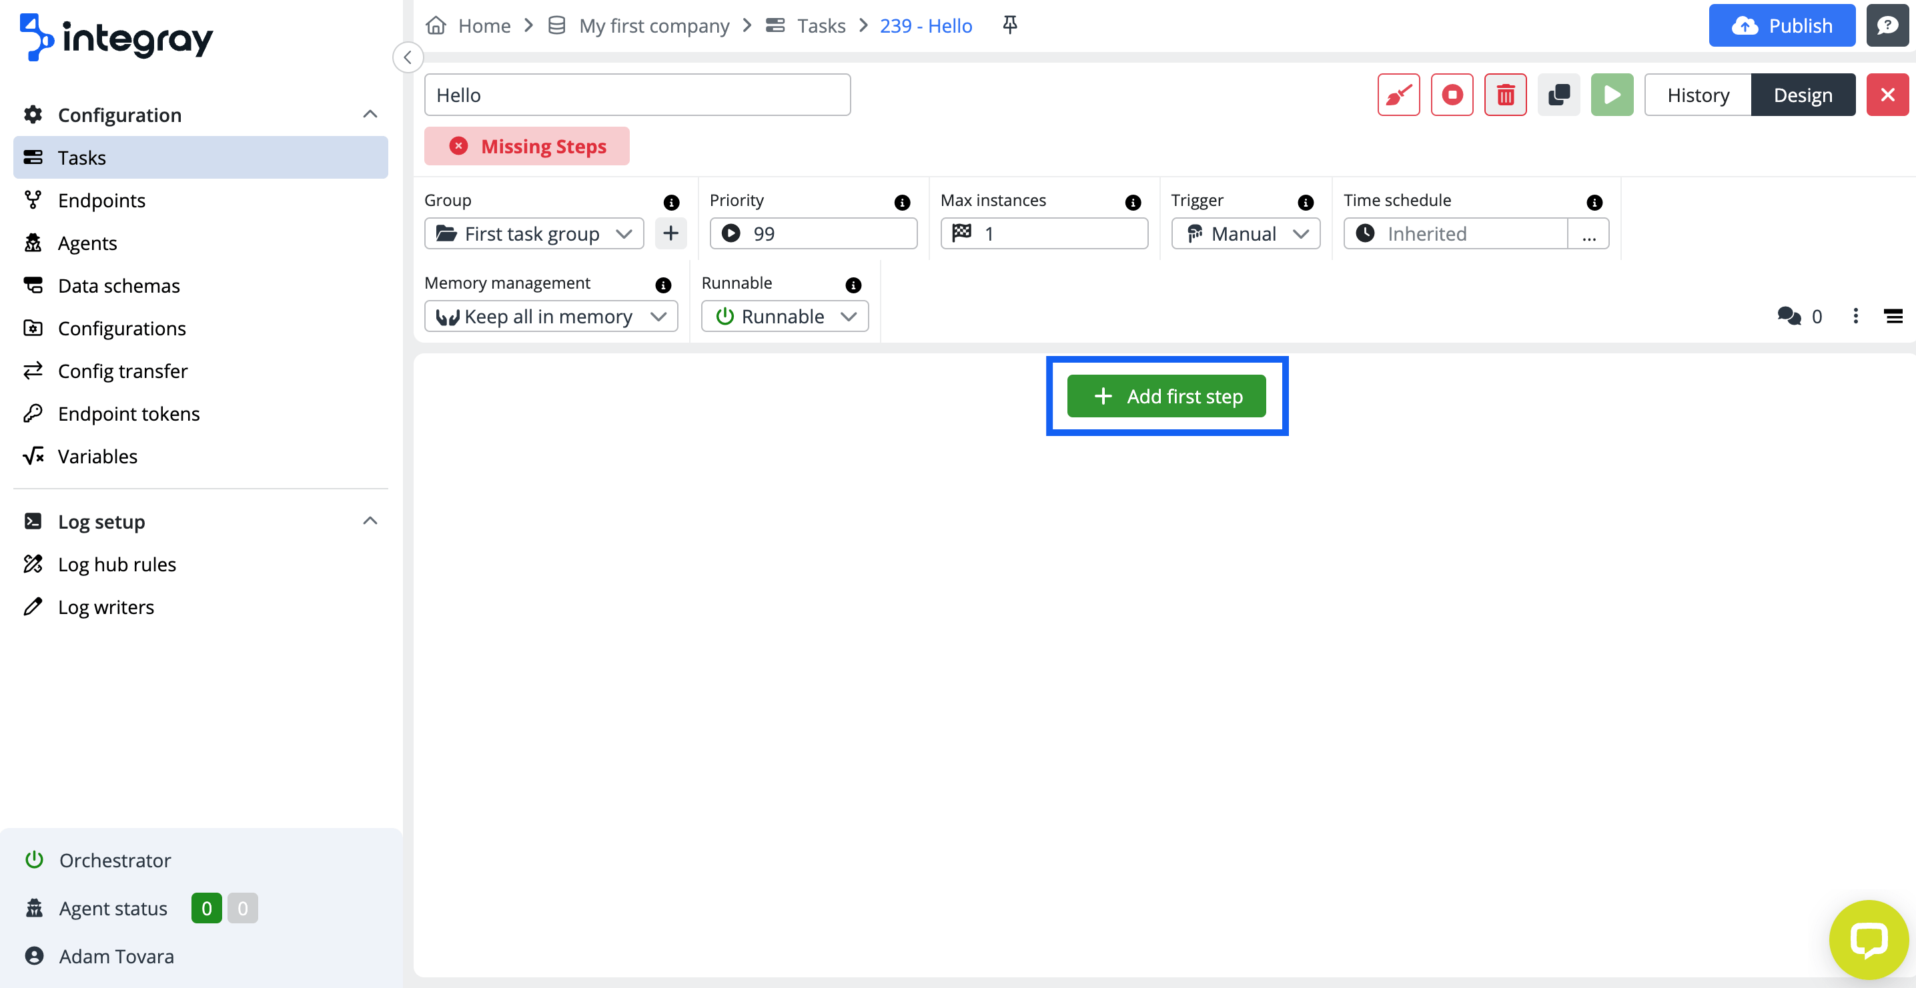Screen dimensions: 1916x988
Task: Click the hamburger lines icon at right
Action: (x=1894, y=316)
